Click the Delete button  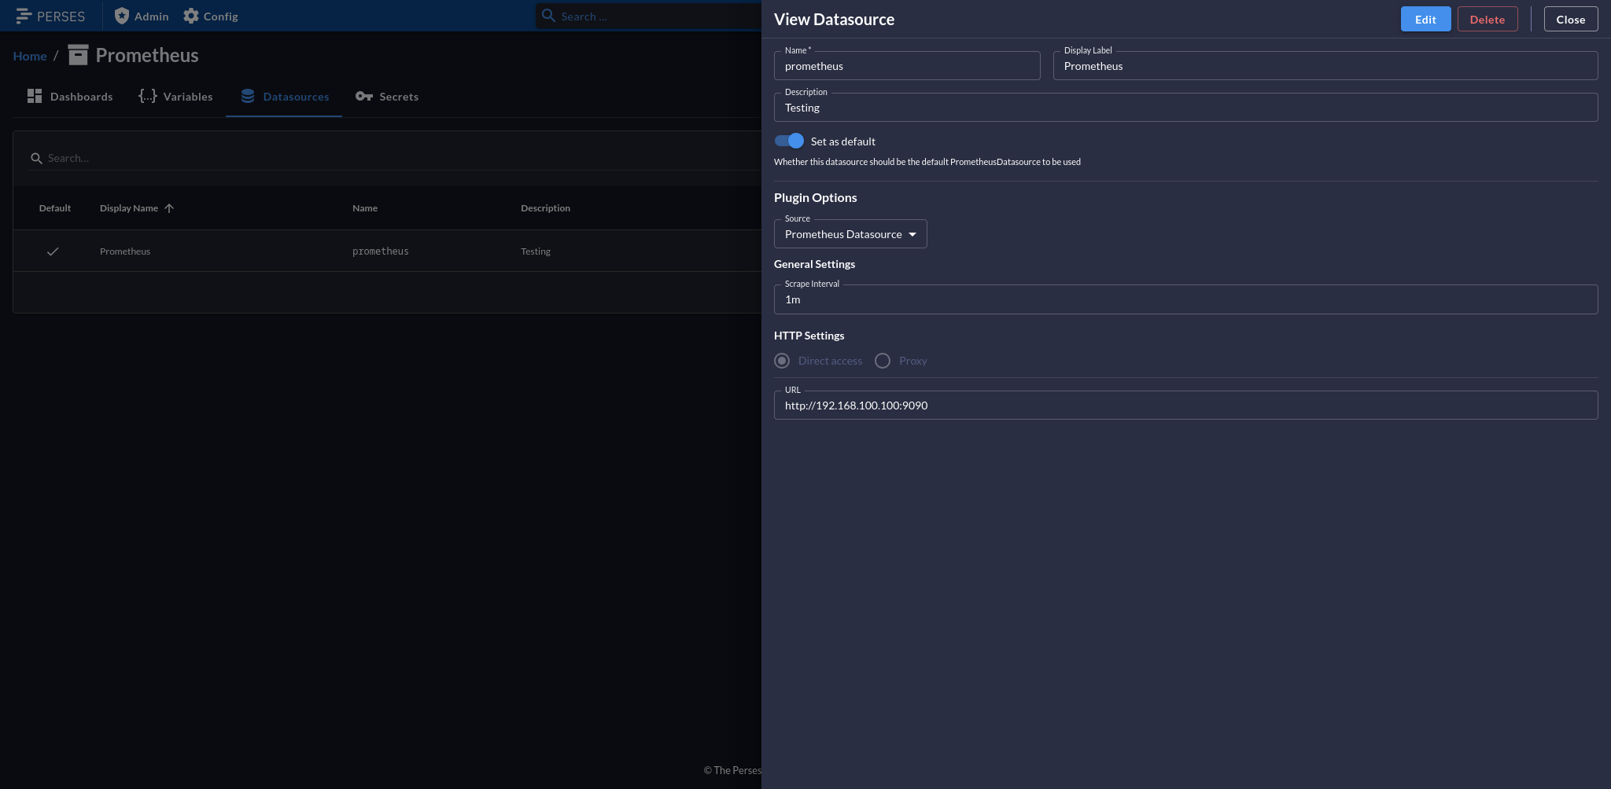tap(1488, 19)
